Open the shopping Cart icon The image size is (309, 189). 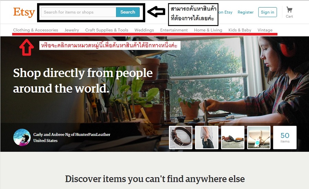click(289, 12)
